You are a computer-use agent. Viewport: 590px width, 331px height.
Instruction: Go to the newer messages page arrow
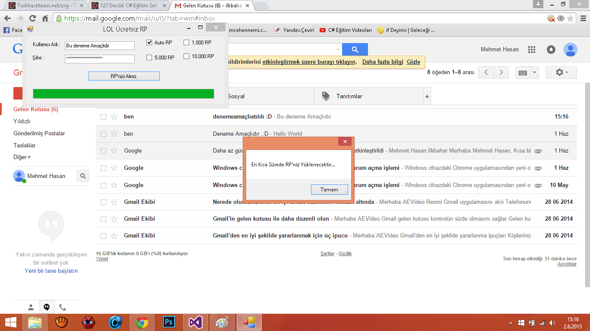(x=486, y=72)
